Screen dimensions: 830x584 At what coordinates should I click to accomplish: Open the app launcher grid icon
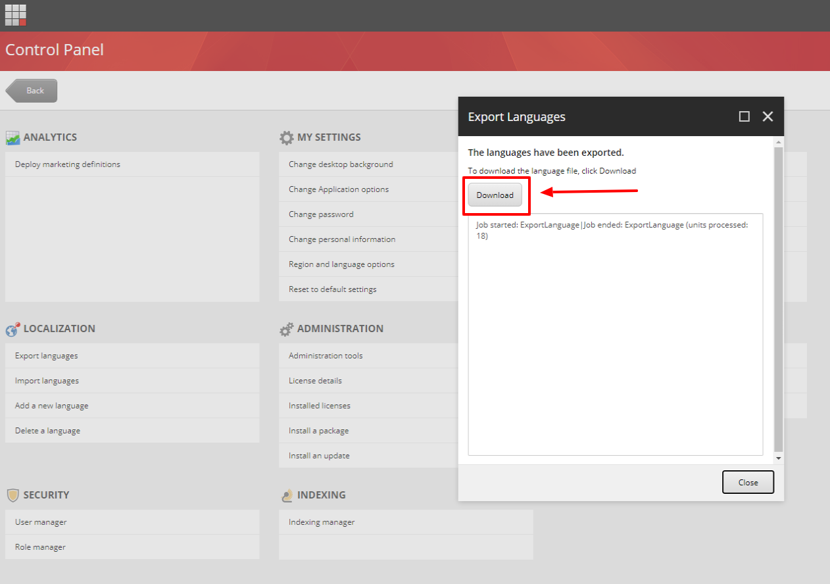click(x=15, y=14)
